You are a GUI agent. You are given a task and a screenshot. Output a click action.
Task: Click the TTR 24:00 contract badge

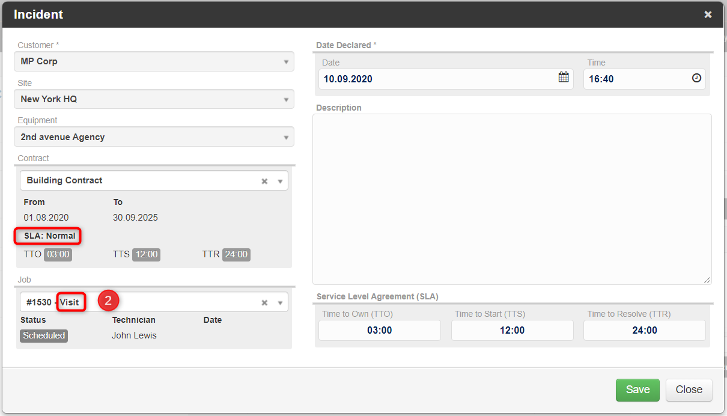[x=236, y=254]
